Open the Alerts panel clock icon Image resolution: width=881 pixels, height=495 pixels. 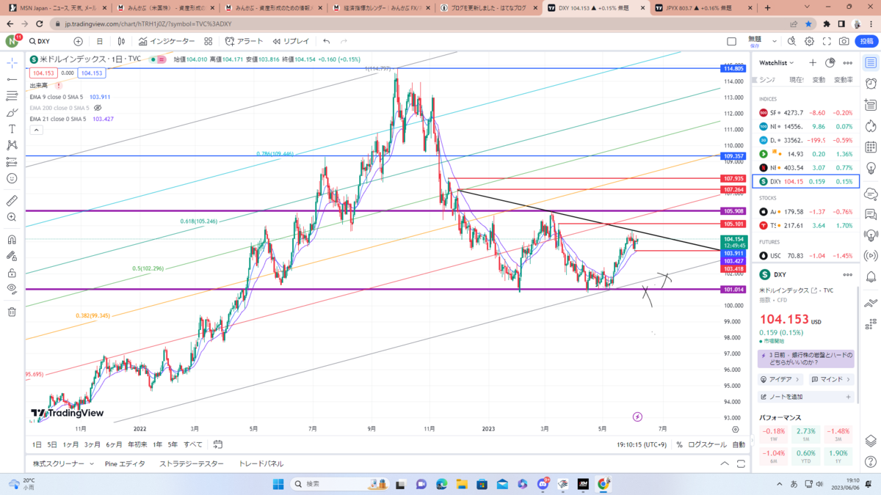click(871, 83)
